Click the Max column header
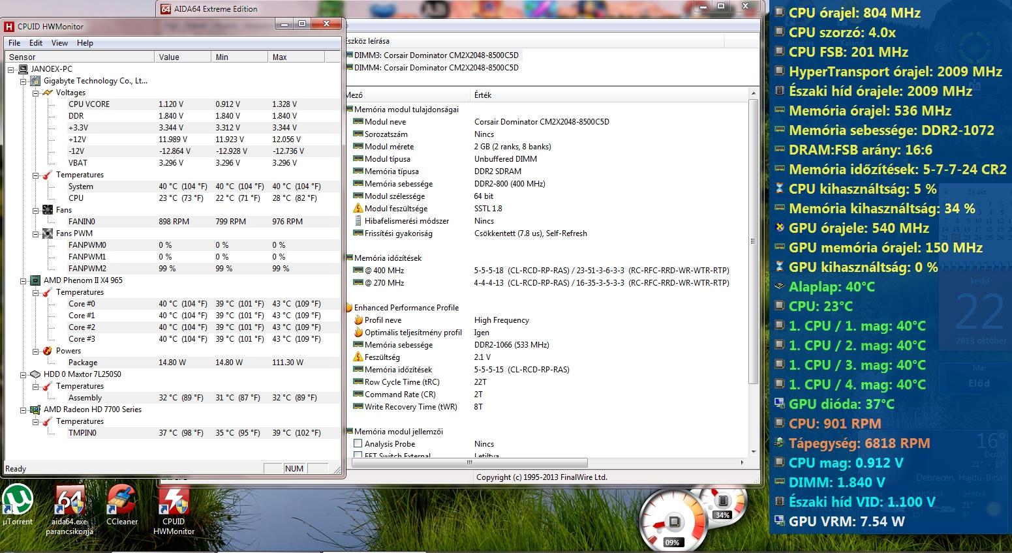Image resolution: width=1012 pixels, height=553 pixels. pos(296,57)
